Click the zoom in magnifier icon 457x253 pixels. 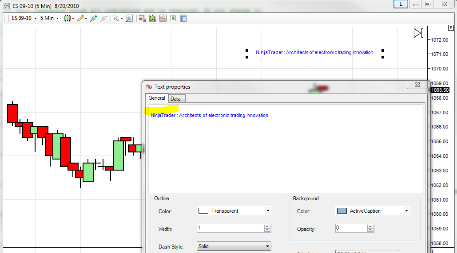tap(94, 18)
